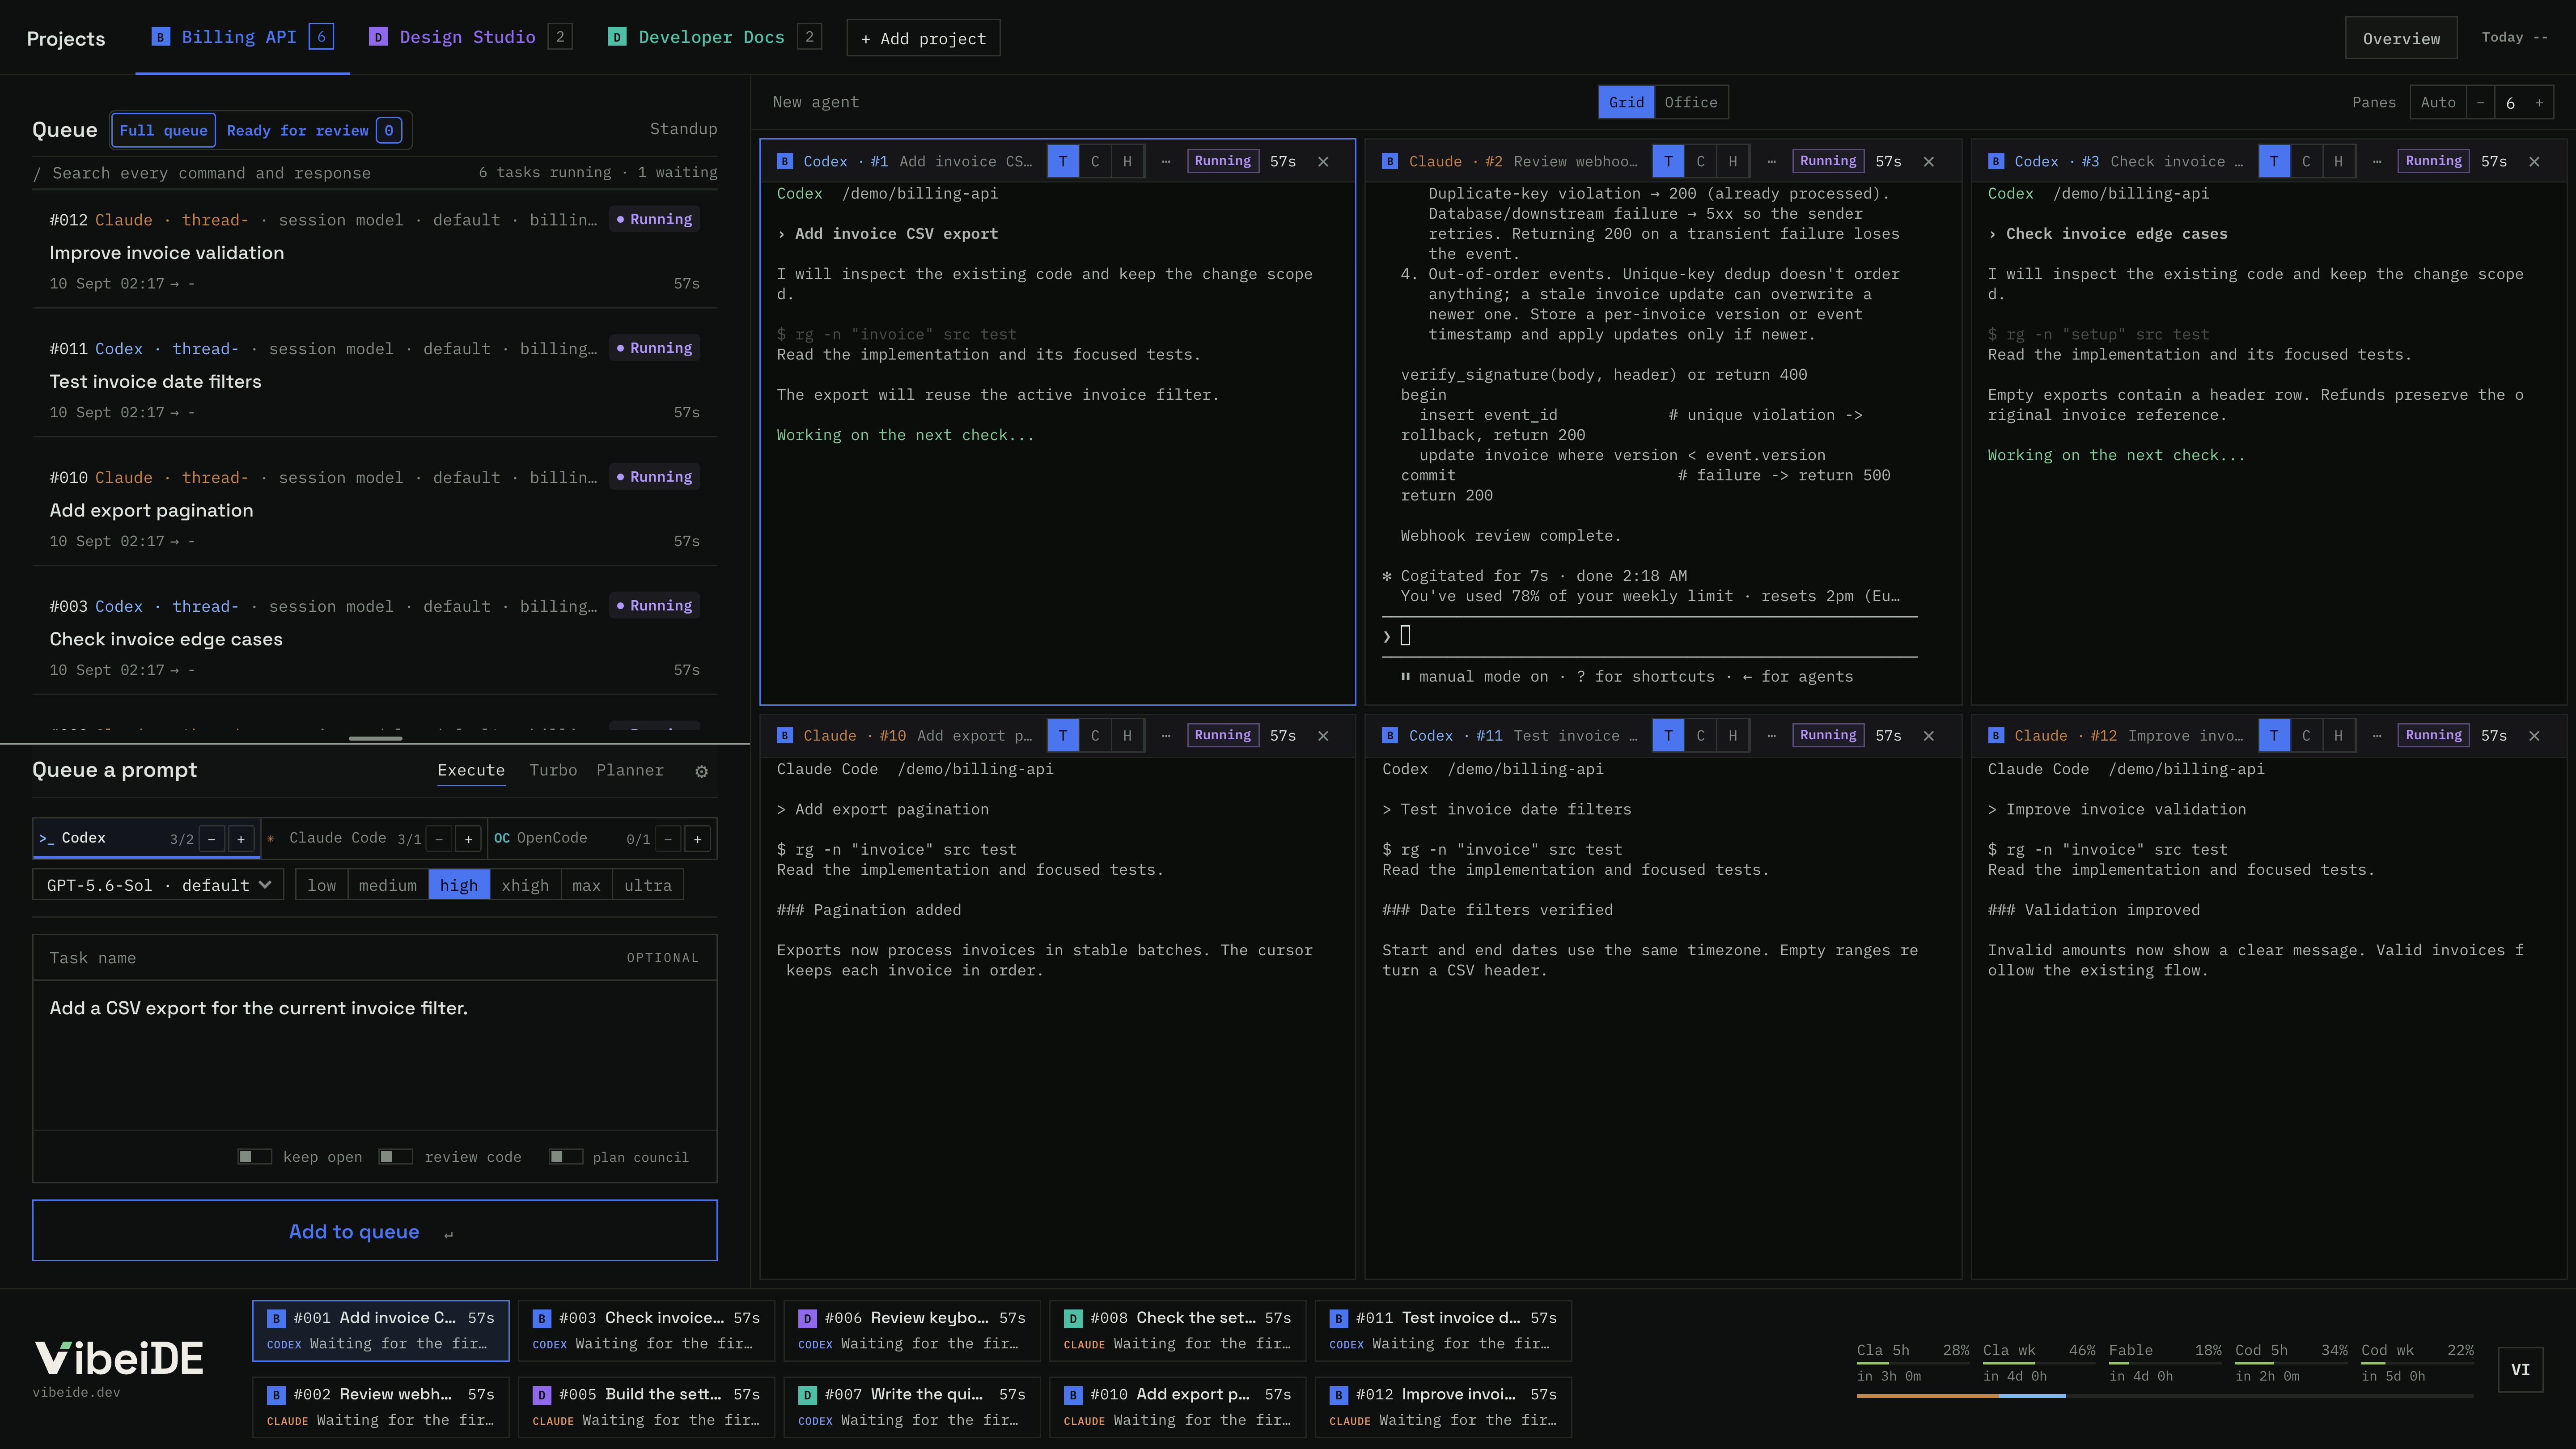2576x1449 pixels.
Task: Select the C view in Claude #2 pane
Action: [1700, 161]
